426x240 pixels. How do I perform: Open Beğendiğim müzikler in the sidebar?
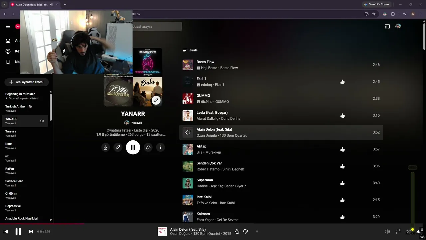coord(25,96)
